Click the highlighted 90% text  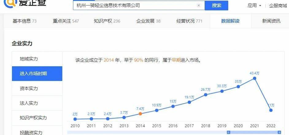pyautogui.click(x=139, y=60)
